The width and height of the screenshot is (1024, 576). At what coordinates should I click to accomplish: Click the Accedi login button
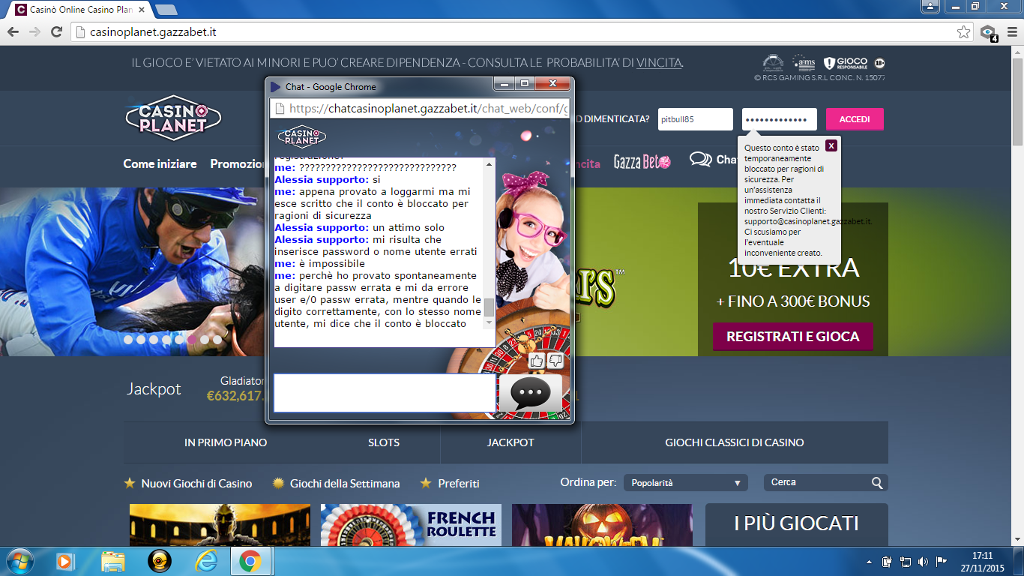click(x=855, y=119)
